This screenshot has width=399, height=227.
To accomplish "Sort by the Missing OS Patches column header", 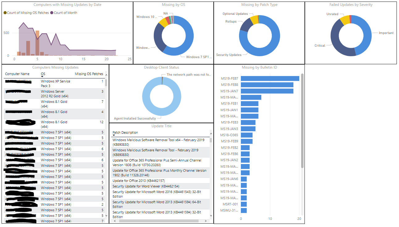I will pos(89,74).
